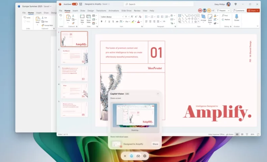Open the Draw tab in Word window

[46, 13]
